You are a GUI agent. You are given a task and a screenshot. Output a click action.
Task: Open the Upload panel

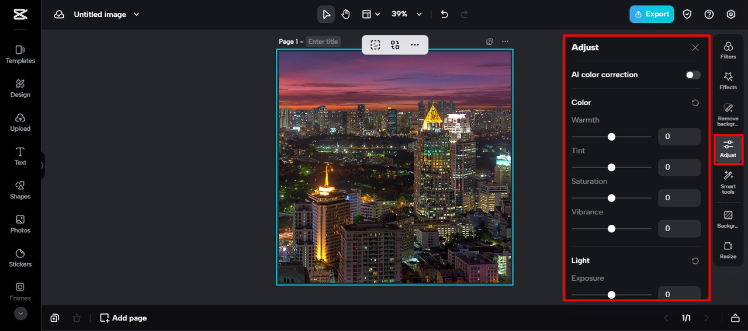click(20, 122)
